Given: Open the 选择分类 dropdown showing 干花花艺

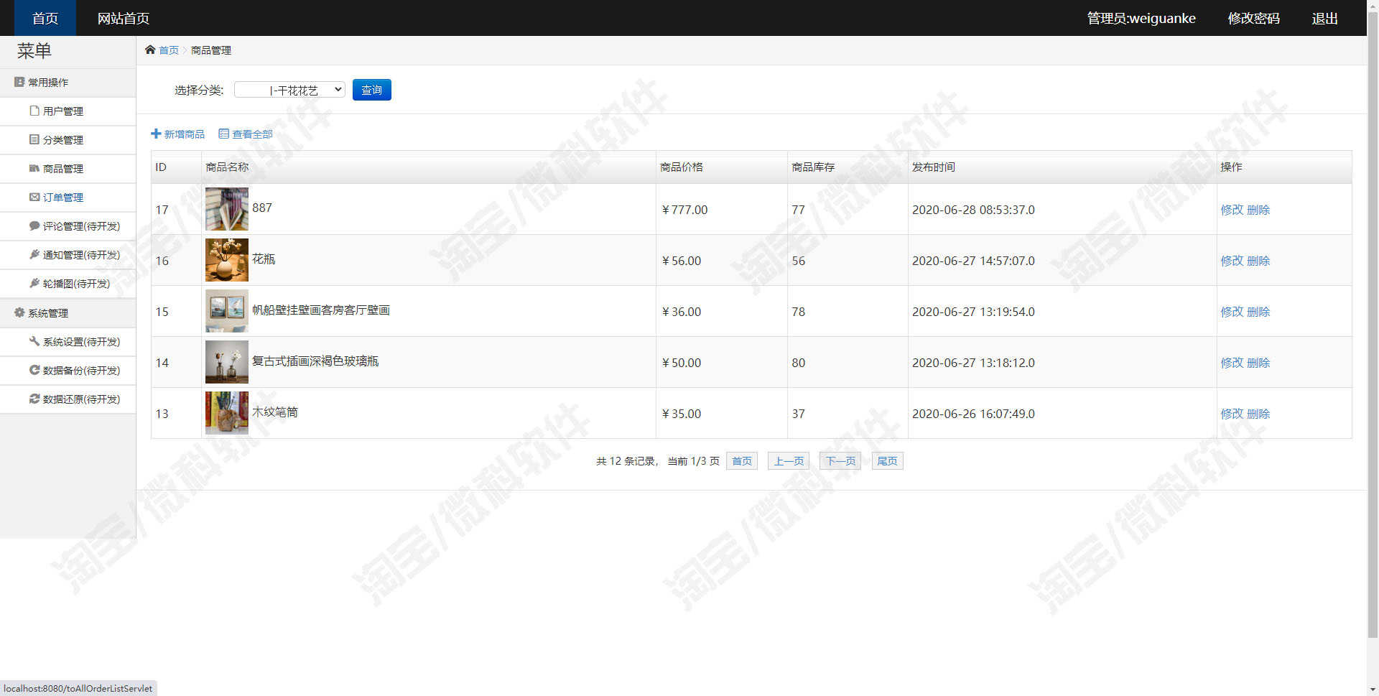Looking at the screenshot, I should tap(289, 90).
